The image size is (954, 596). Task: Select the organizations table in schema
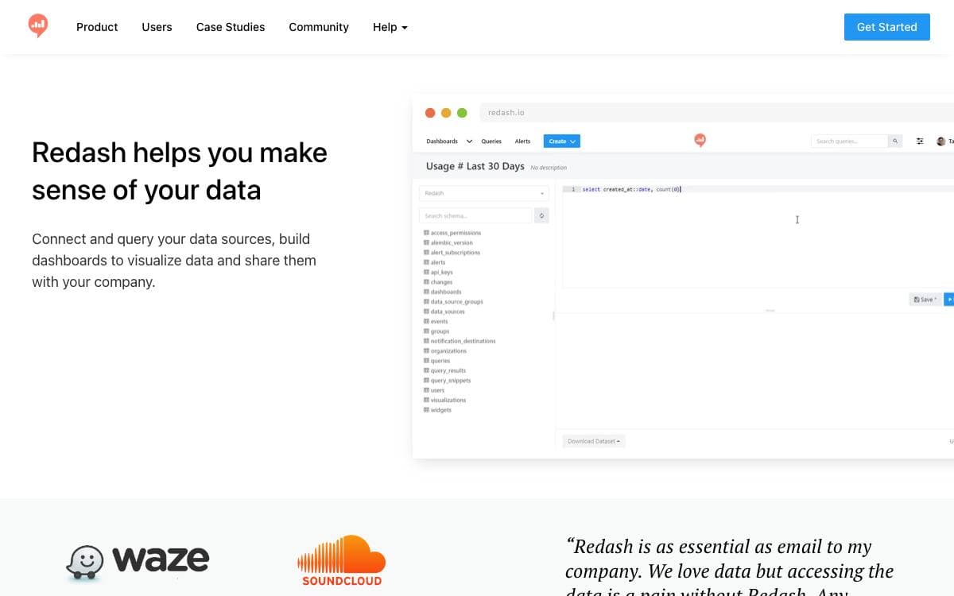click(445, 351)
